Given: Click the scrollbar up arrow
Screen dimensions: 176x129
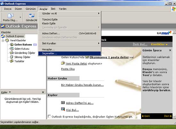Looking at the screenshot, I should point(174,32).
